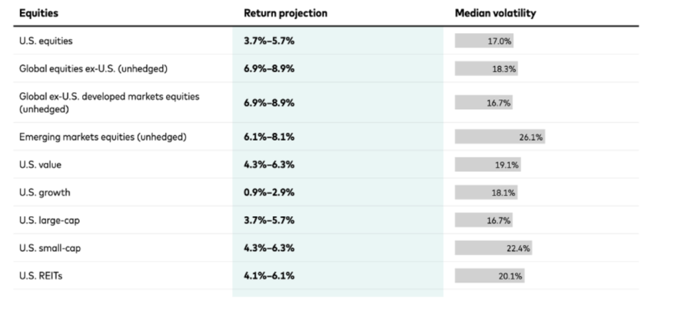
Task: Click the U.S. large-cap row label
Action: [48, 220]
